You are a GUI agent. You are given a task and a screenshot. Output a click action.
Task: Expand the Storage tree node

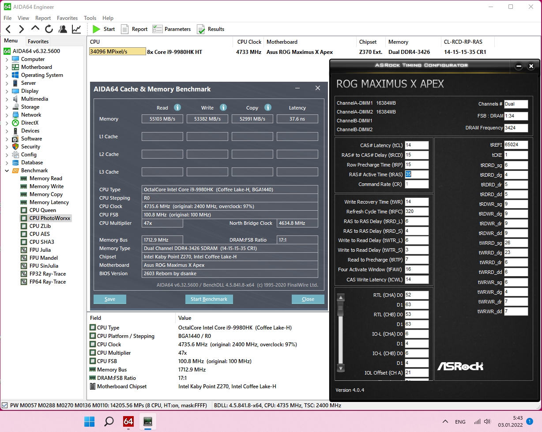(x=7, y=107)
